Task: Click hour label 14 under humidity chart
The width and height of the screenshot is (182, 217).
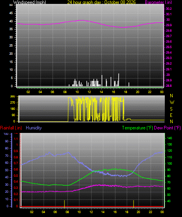Action: click(103, 212)
